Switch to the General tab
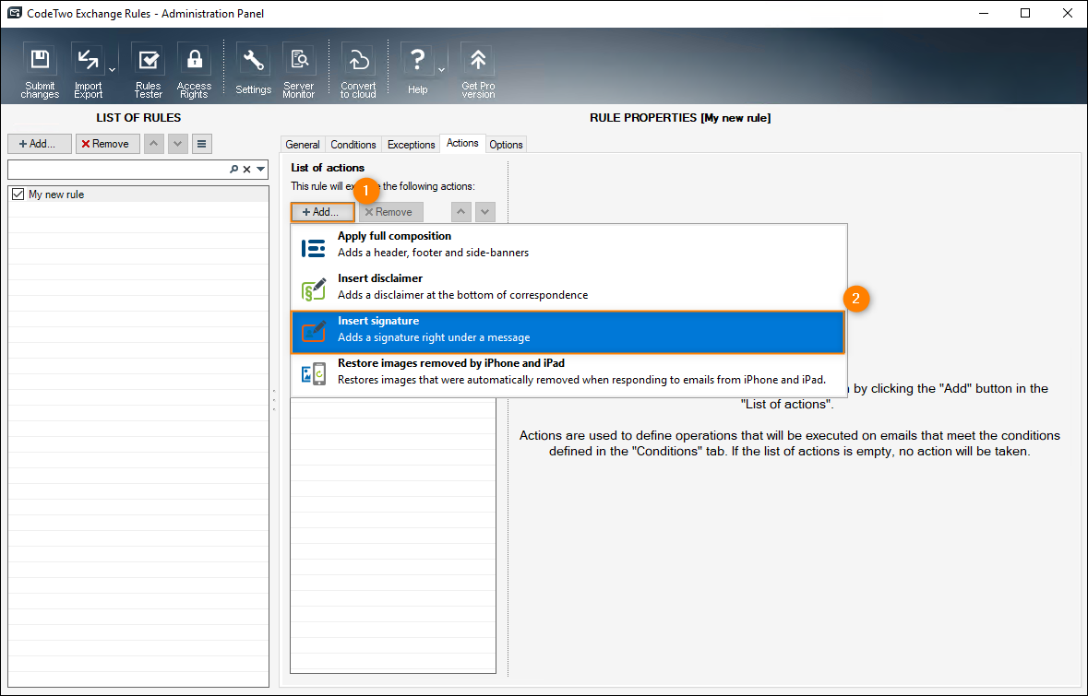This screenshot has width=1088, height=696. pyautogui.click(x=303, y=144)
